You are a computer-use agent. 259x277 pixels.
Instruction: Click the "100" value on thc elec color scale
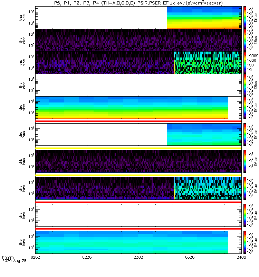[250, 65]
